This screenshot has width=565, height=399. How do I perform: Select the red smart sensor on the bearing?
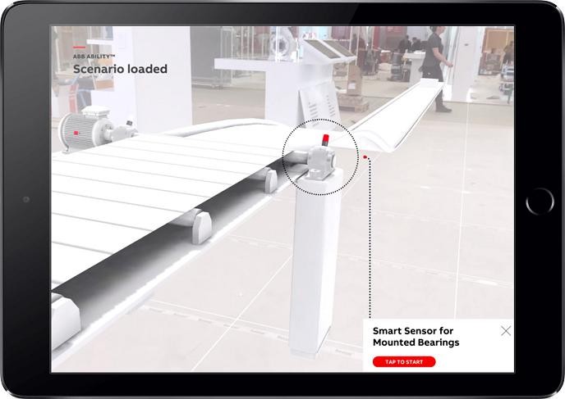(325, 140)
